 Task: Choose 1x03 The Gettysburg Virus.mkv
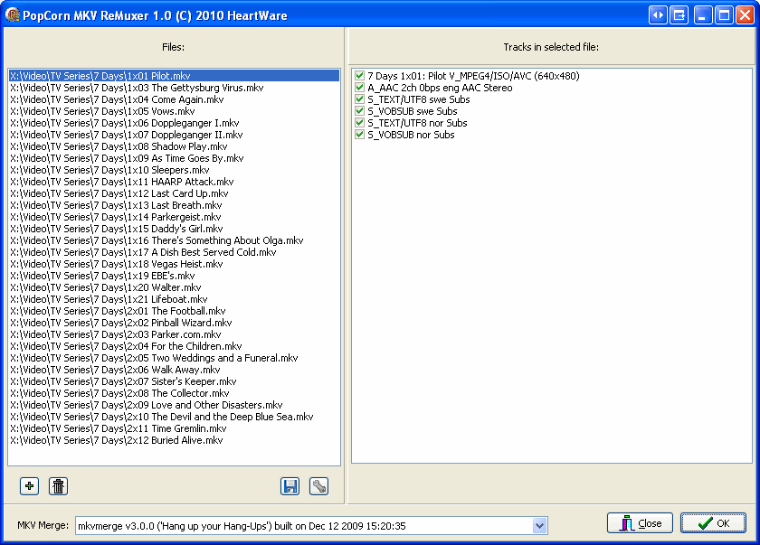click(136, 88)
